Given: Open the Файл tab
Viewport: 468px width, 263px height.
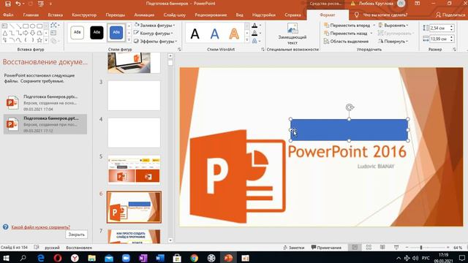Looking at the screenshot, I should tap(8, 15).
